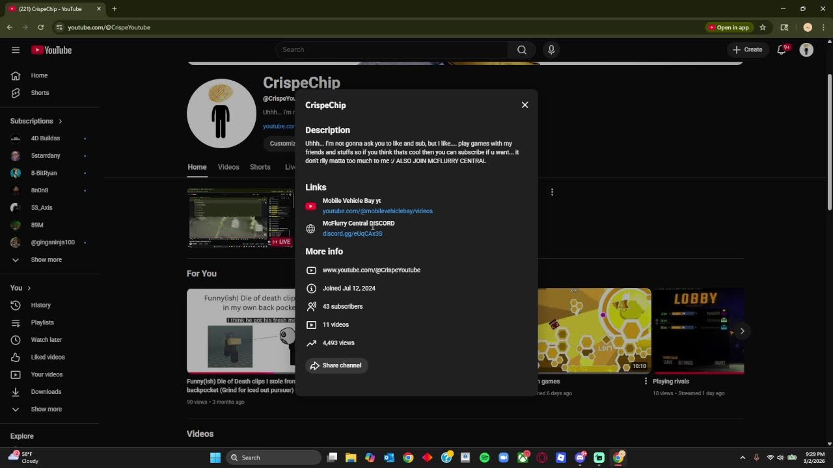This screenshot has height=468, width=833.
Task: Open the 4D Buildss subscription
Action: 46,138
